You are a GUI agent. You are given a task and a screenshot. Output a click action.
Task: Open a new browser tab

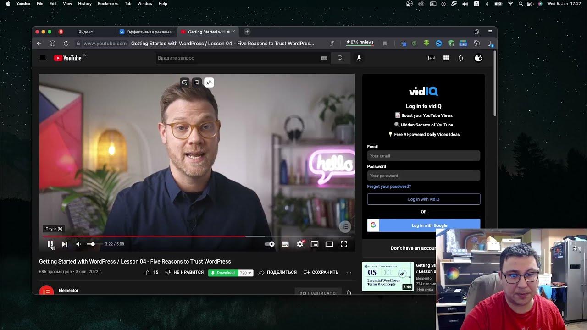click(247, 32)
